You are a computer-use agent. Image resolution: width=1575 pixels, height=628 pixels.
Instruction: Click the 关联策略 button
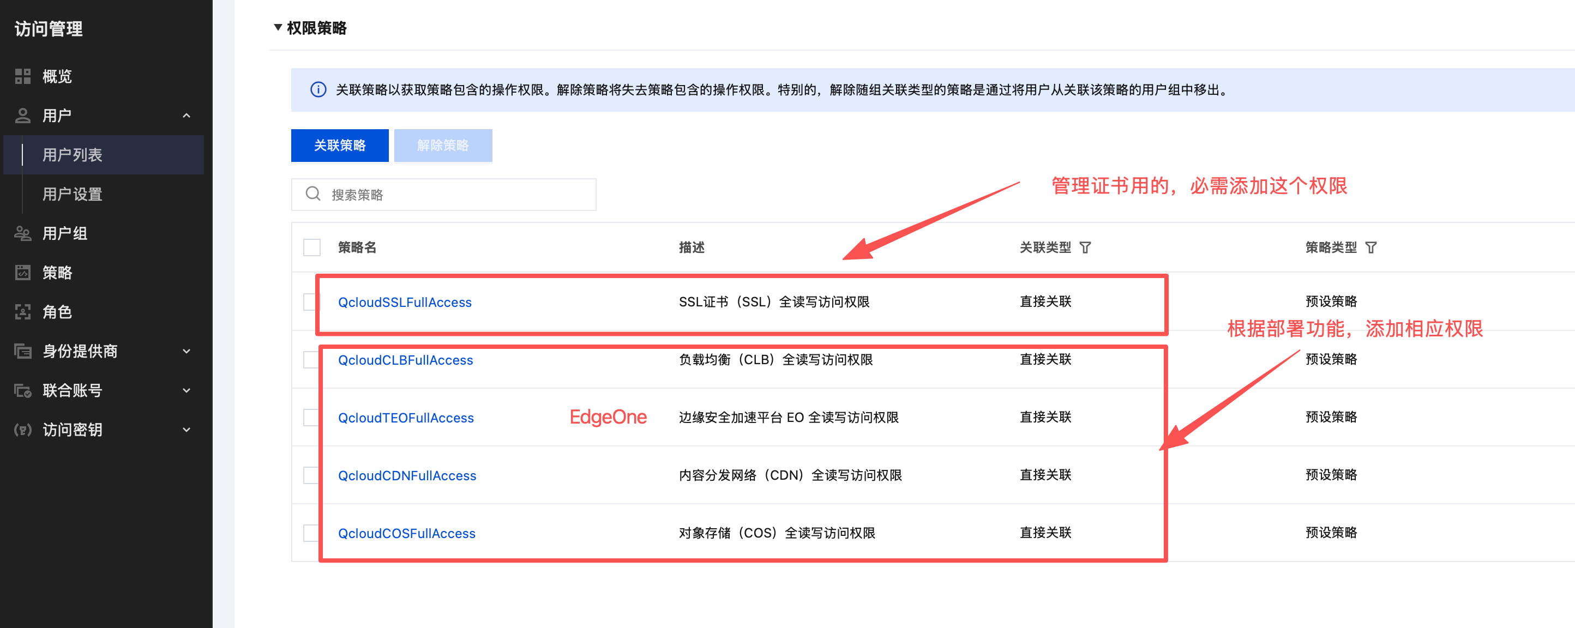pyautogui.click(x=340, y=146)
